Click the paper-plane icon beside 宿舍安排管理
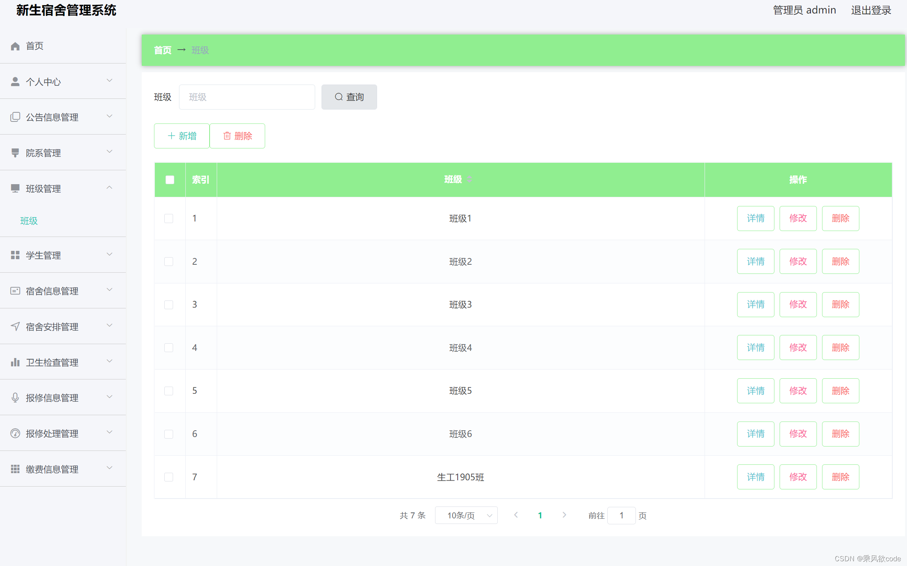Image resolution: width=907 pixels, height=566 pixels. click(15, 326)
